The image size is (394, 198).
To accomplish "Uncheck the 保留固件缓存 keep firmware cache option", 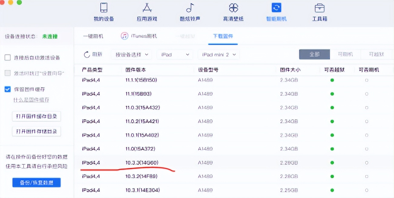I will (7, 89).
